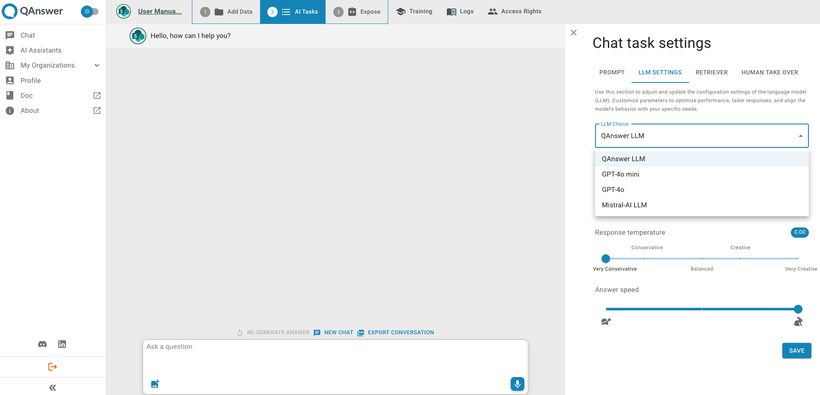Click the re-generate answer icon
820x395 pixels.
tap(240, 333)
